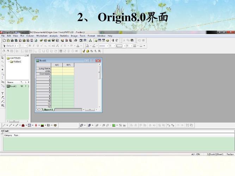
Task: Open the Column menu
Action: click(x=30, y=36)
